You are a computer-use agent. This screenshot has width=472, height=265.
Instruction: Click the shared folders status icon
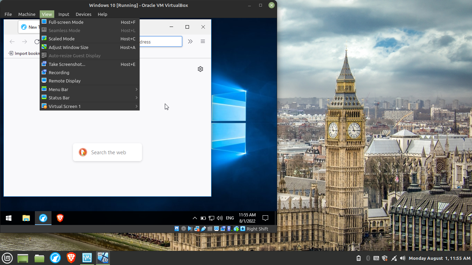point(210,228)
